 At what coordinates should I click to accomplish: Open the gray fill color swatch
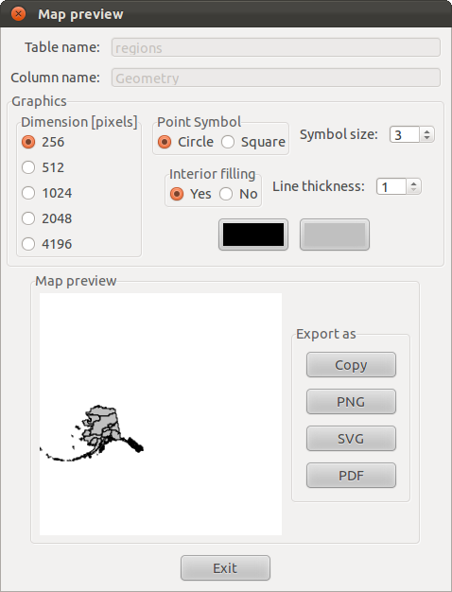(x=335, y=235)
